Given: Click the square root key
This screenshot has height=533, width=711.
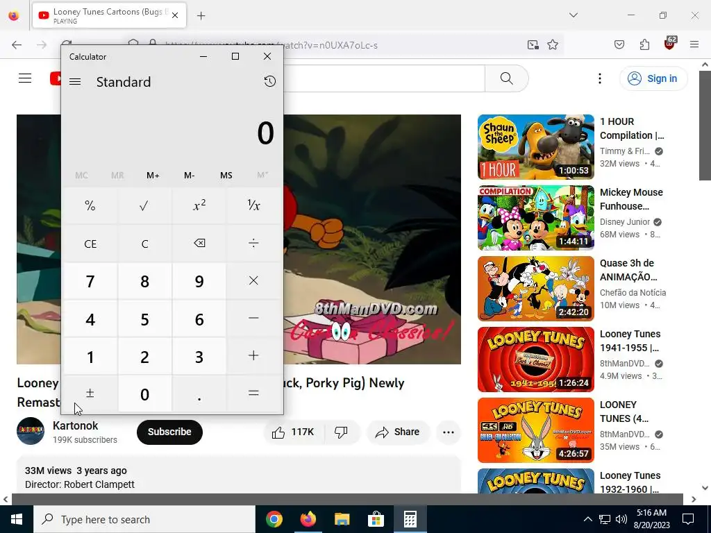Looking at the screenshot, I should 144,205.
